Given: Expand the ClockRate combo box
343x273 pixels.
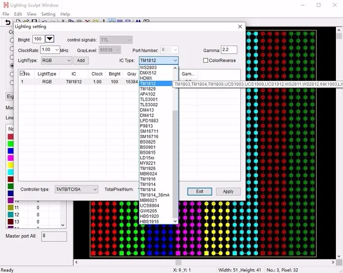Looking at the screenshot, I should tap(57, 50).
